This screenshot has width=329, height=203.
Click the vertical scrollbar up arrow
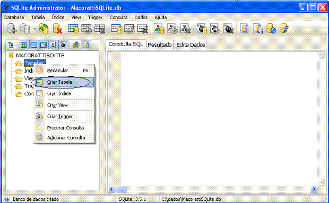point(321,56)
